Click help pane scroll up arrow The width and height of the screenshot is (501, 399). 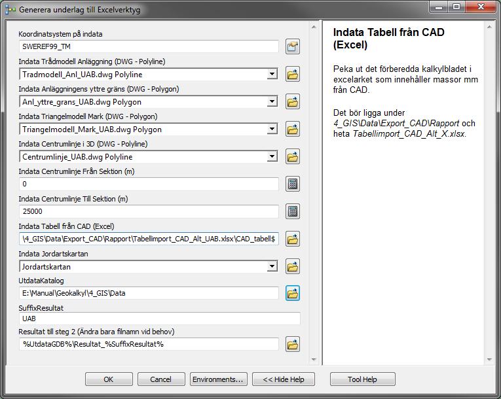coord(489,27)
